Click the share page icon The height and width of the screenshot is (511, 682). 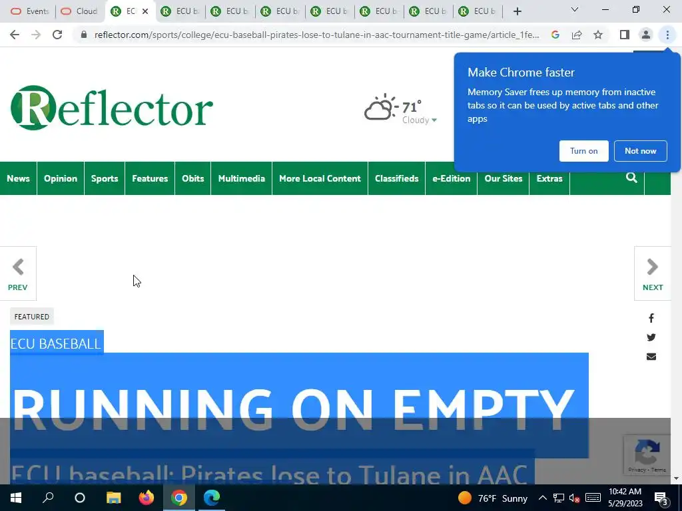[577, 35]
